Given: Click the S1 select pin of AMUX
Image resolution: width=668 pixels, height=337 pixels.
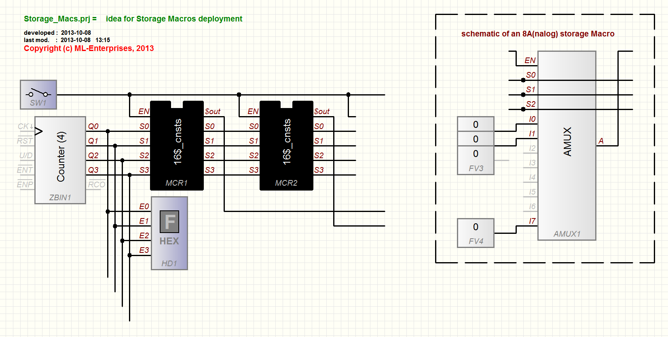Looking at the screenshot, I should (531, 89).
